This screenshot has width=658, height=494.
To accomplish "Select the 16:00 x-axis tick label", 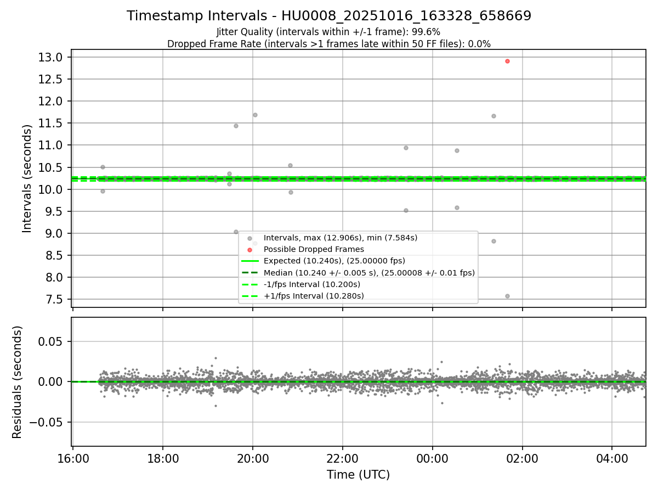I will [73, 458].
